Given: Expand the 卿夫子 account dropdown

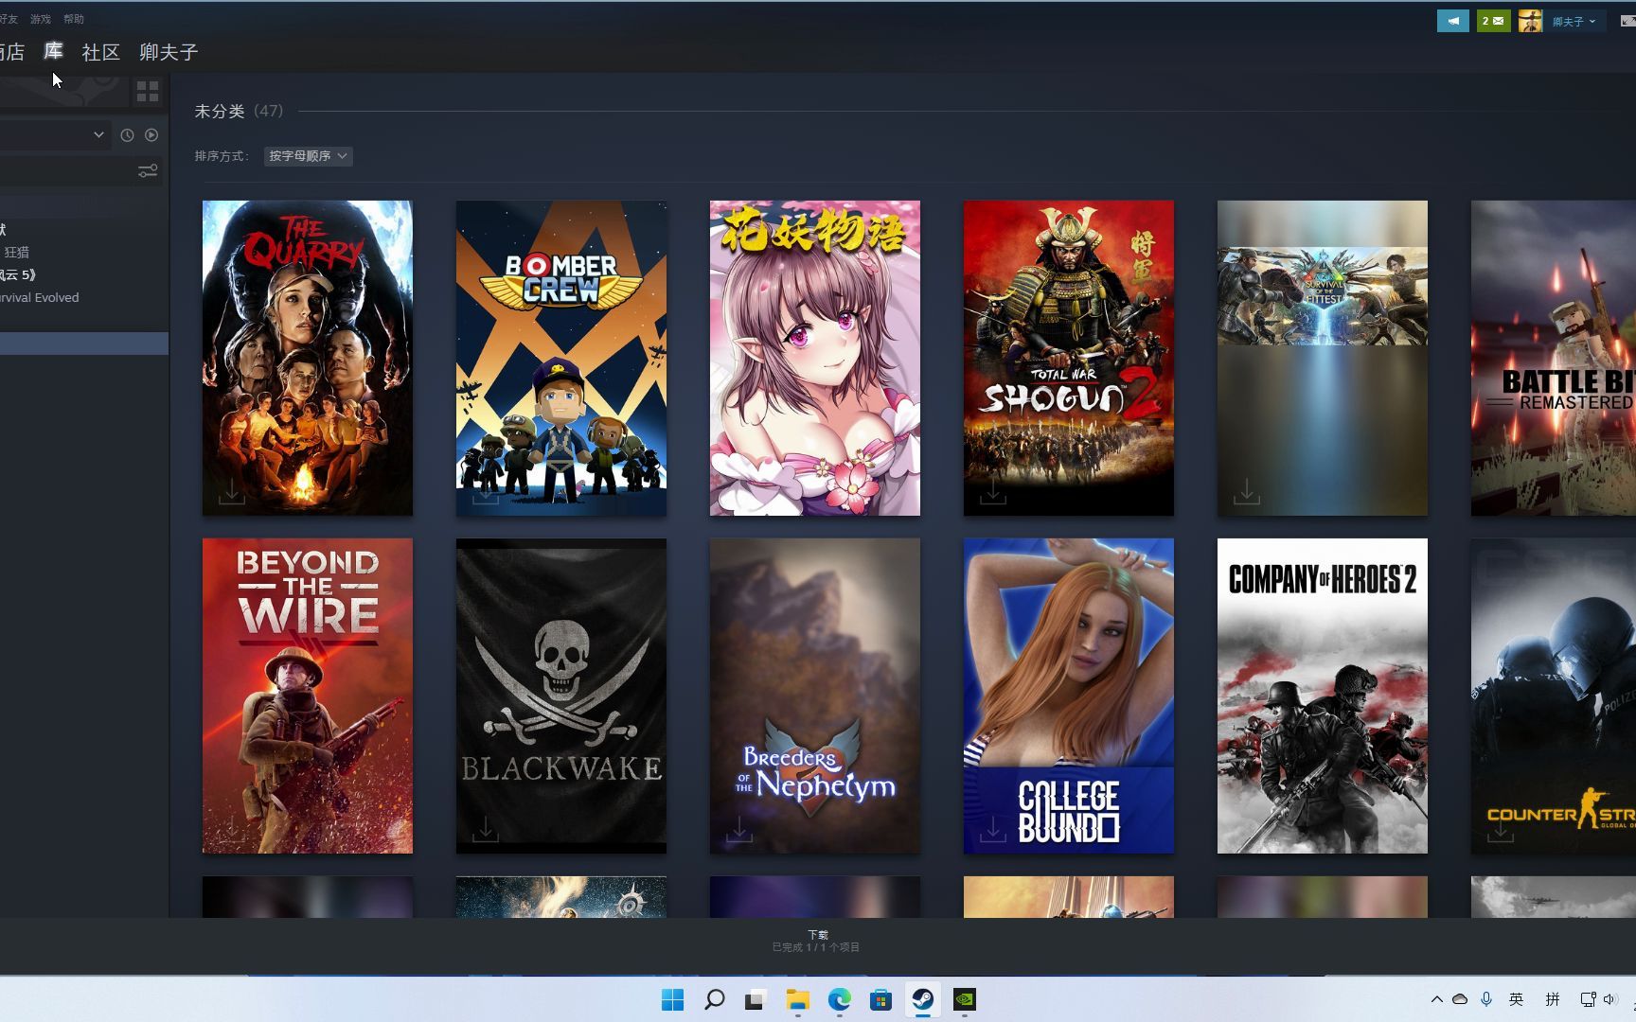Looking at the screenshot, I should click(x=1574, y=21).
